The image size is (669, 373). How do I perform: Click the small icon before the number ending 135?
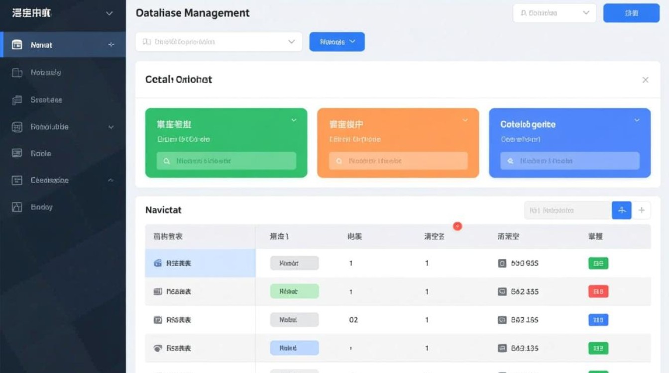502,348
